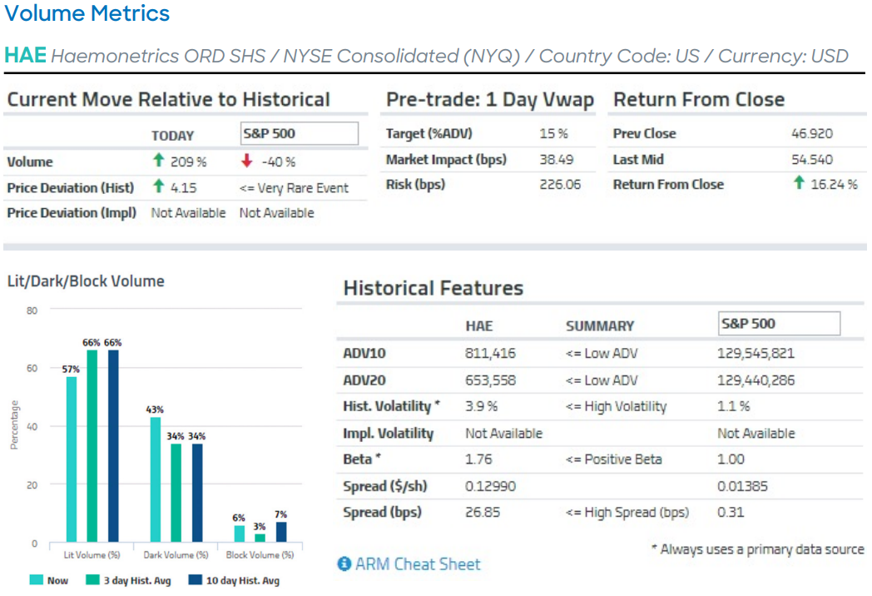Image resolution: width=872 pixels, height=596 pixels.
Task: Select the HAE ticker symbol
Action: pos(25,55)
